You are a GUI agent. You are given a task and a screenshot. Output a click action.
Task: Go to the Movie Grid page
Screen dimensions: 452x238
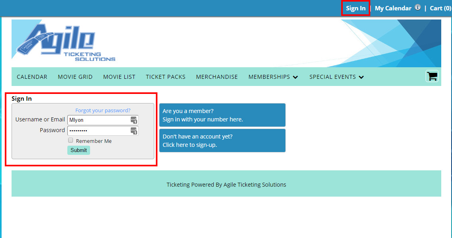75,77
